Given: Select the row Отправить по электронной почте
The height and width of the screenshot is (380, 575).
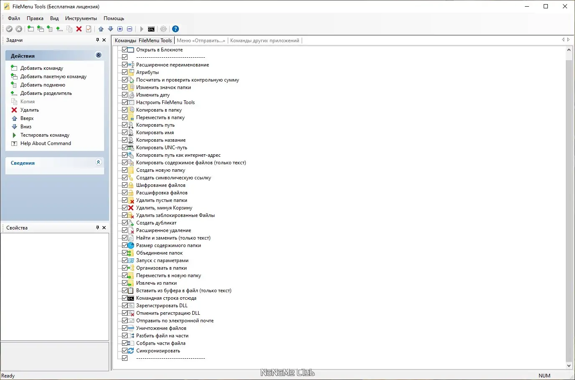Looking at the screenshot, I should click(175, 321).
